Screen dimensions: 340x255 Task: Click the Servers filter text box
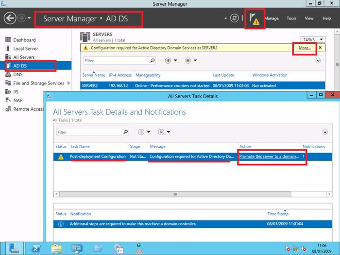click(117, 61)
